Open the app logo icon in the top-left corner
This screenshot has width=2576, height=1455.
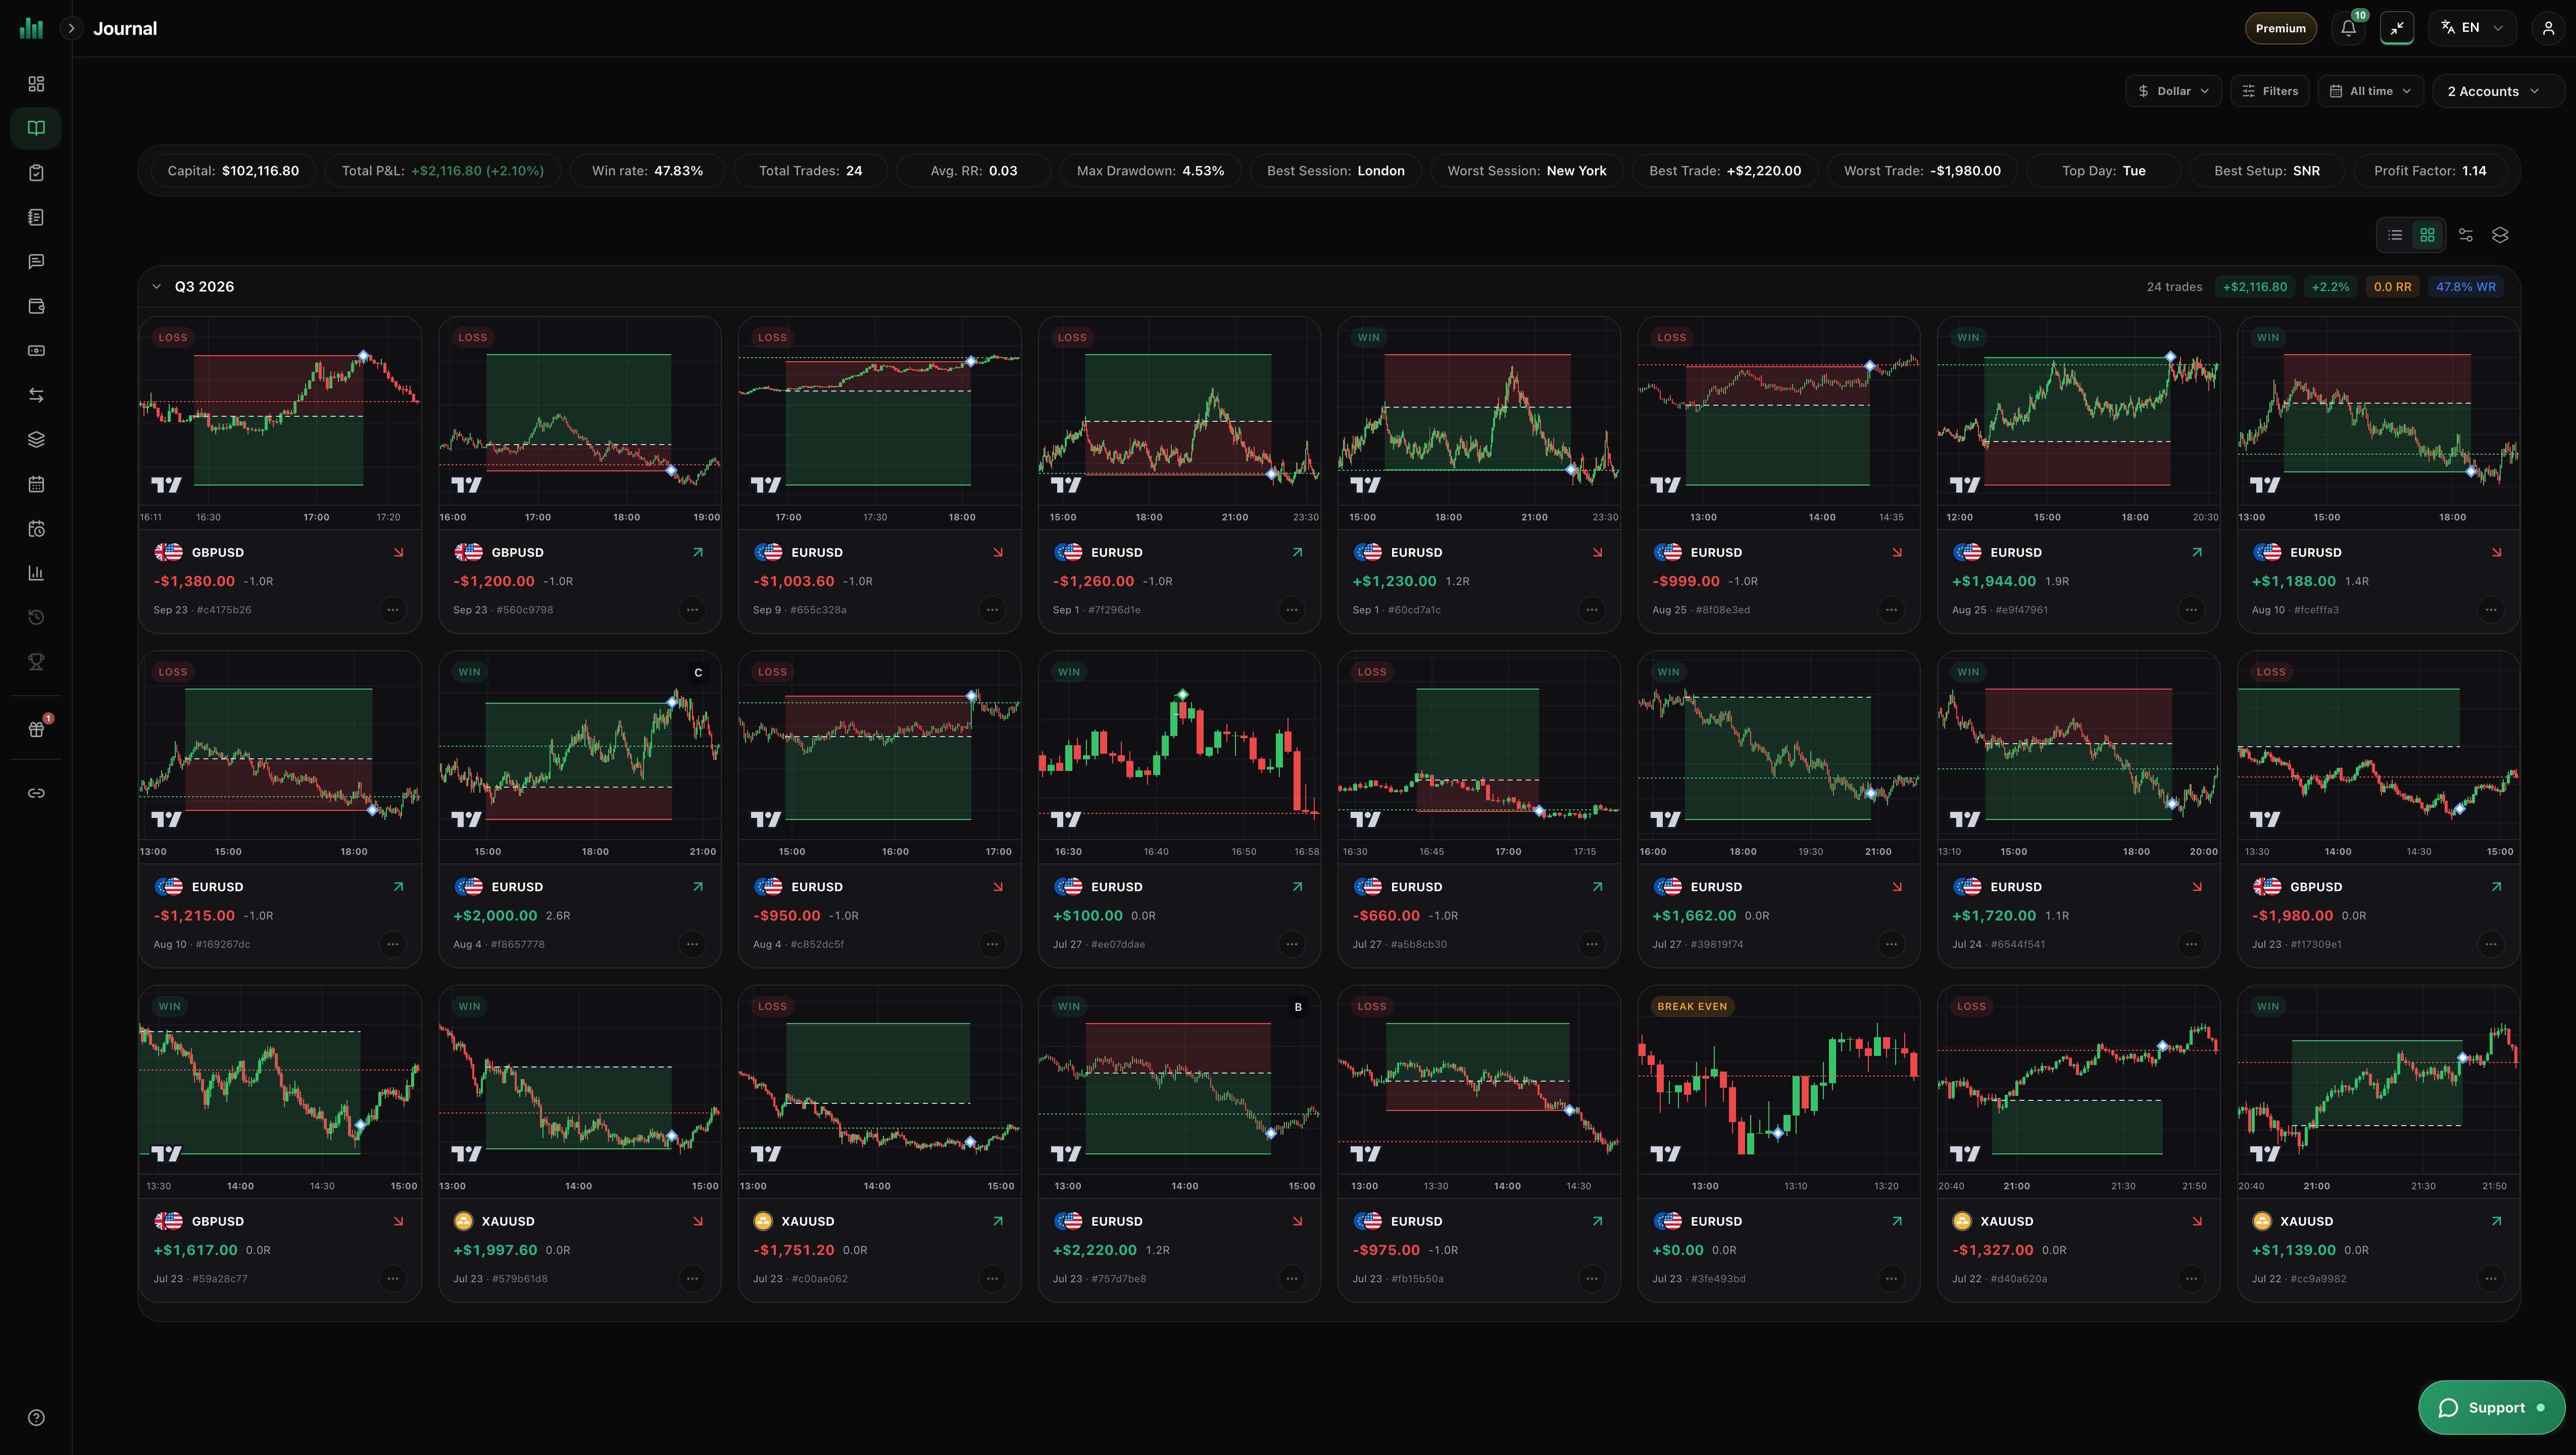pyautogui.click(x=31, y=28)
